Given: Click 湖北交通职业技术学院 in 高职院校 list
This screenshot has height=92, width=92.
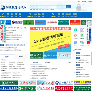Looking at the screenshot, I should 6,77.
